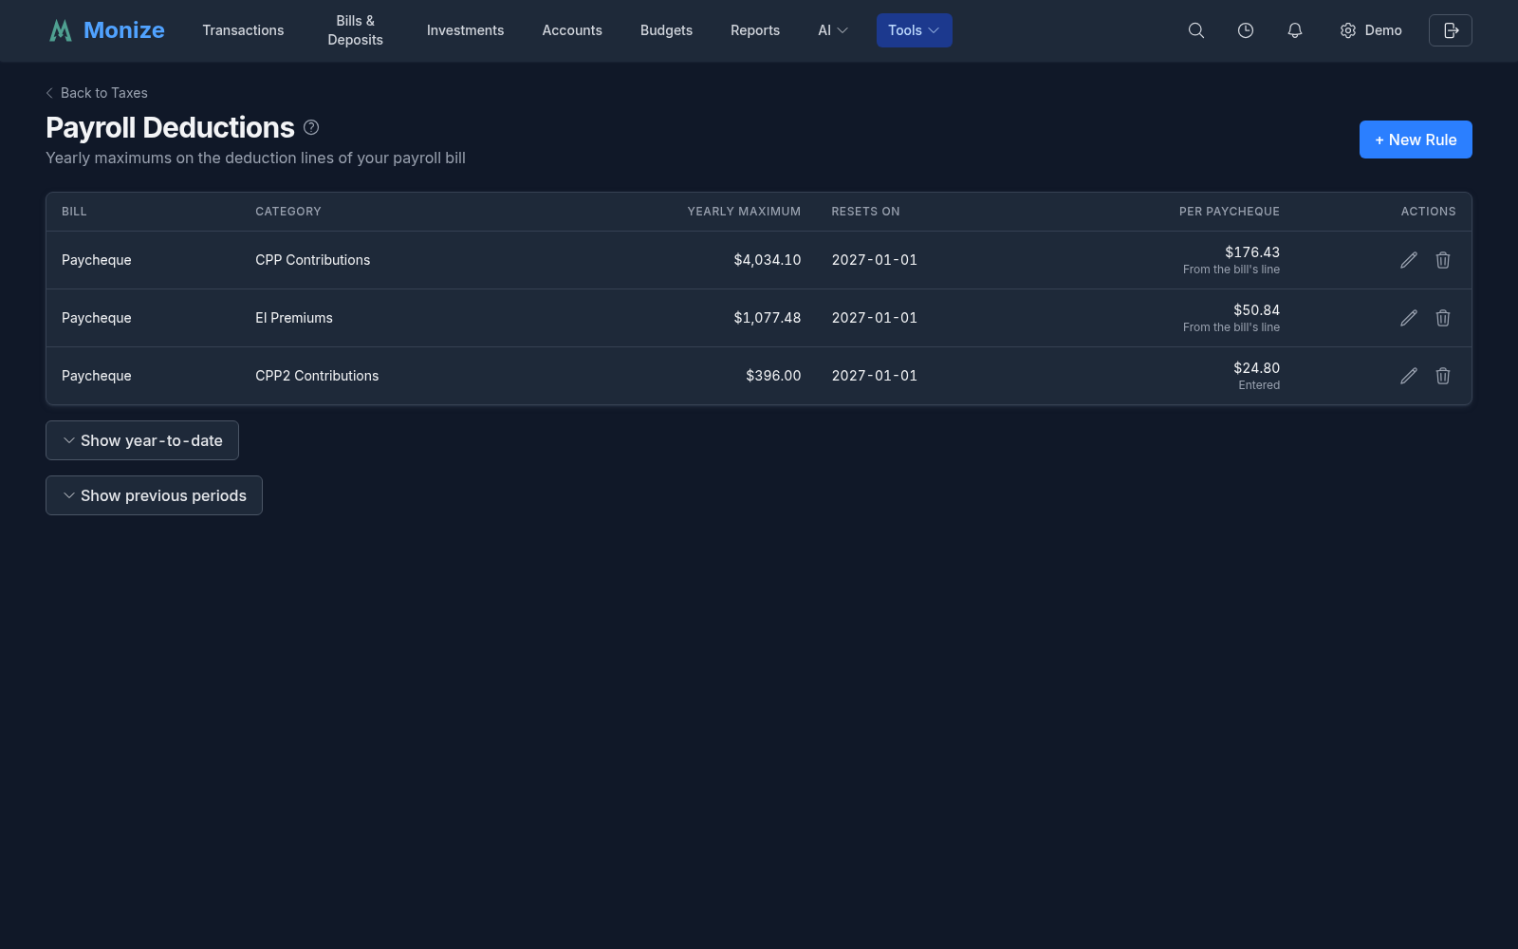Open the Accounts page
This screenshot has width=1518, height=949.
click(572, 30)
